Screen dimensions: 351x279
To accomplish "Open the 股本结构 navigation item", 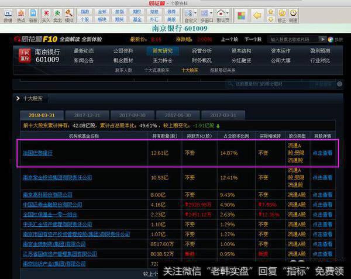I will [241, 51].
